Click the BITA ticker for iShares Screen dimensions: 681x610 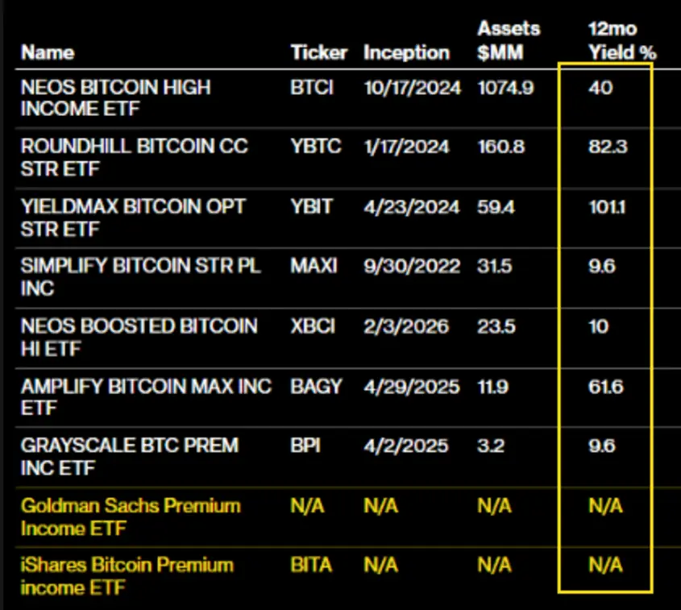click(x=311, y=566)
